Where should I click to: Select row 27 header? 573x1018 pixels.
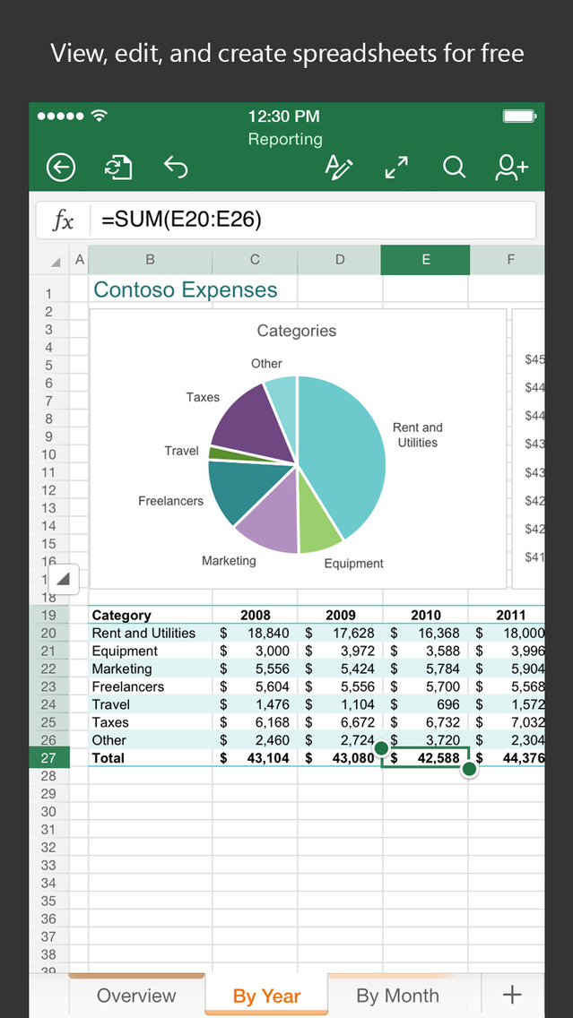(x=48, y=757)
